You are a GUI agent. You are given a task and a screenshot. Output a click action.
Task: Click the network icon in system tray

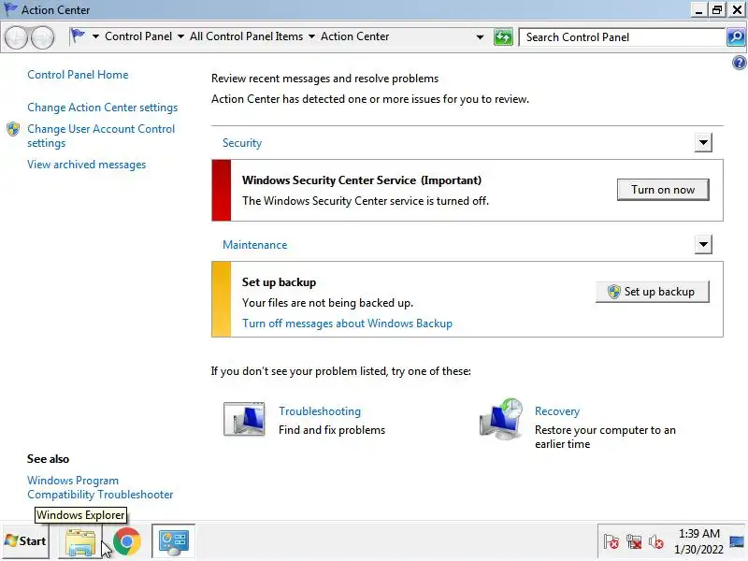[634, 542]
